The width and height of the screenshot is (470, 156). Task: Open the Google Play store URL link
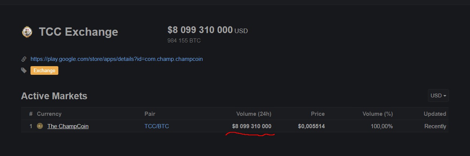(117, 59)
